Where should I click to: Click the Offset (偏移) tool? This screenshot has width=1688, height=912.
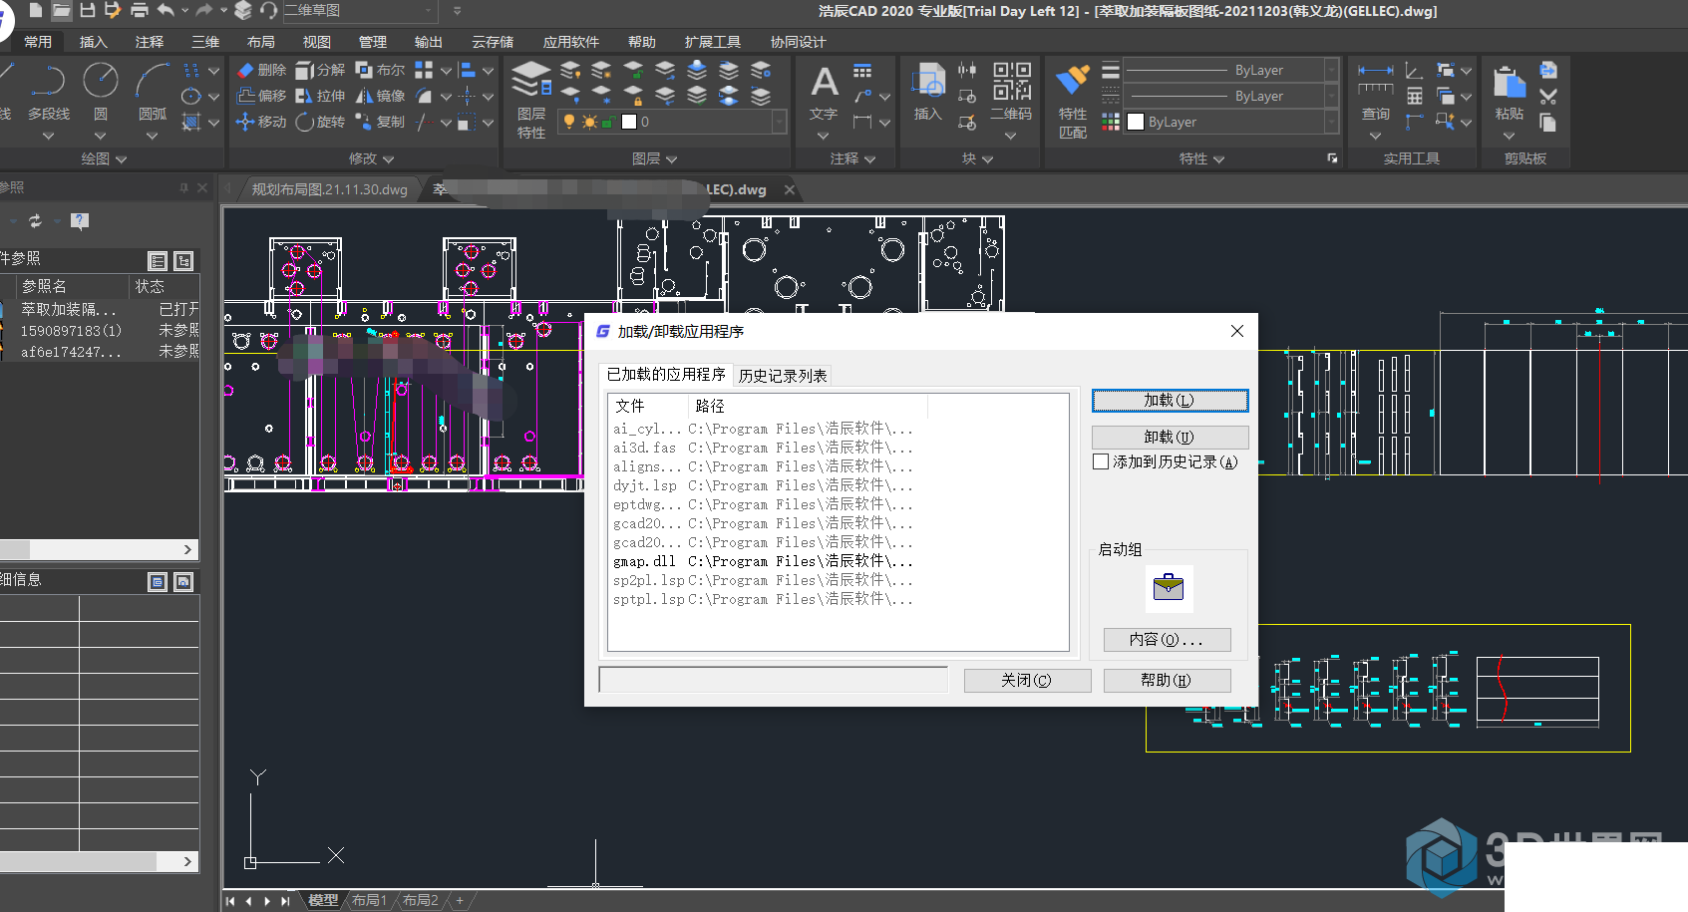(261, 96)
